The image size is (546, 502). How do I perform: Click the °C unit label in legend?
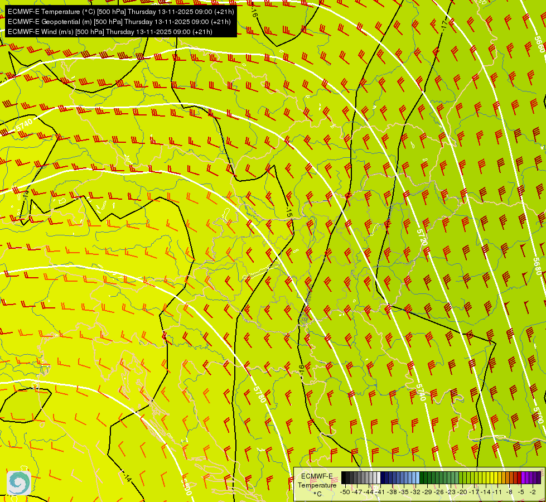(317, 494)
